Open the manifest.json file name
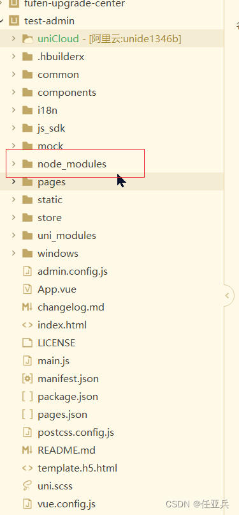The image size is (239, 515). (x=68, y=379)
